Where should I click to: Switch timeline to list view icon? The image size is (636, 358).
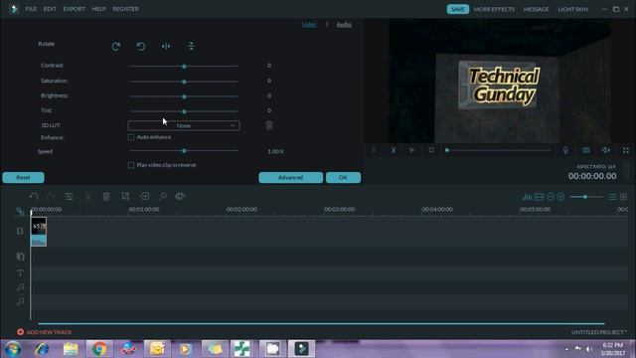pos(612,197)
